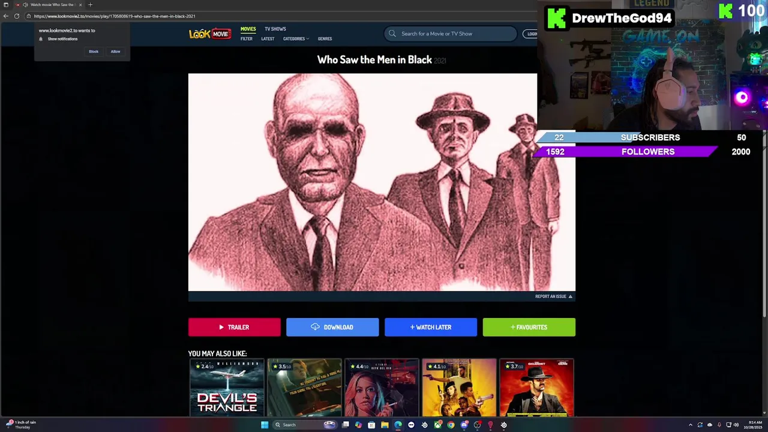768x432 pixels.
Task: Switch to the Movies tab
Action: (248, 29)
